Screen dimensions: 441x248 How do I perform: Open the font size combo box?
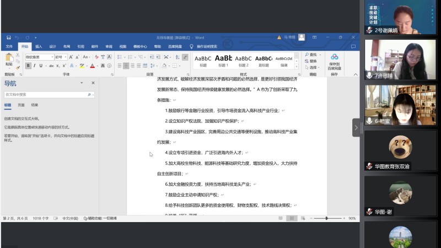click(x=61, y=57)
